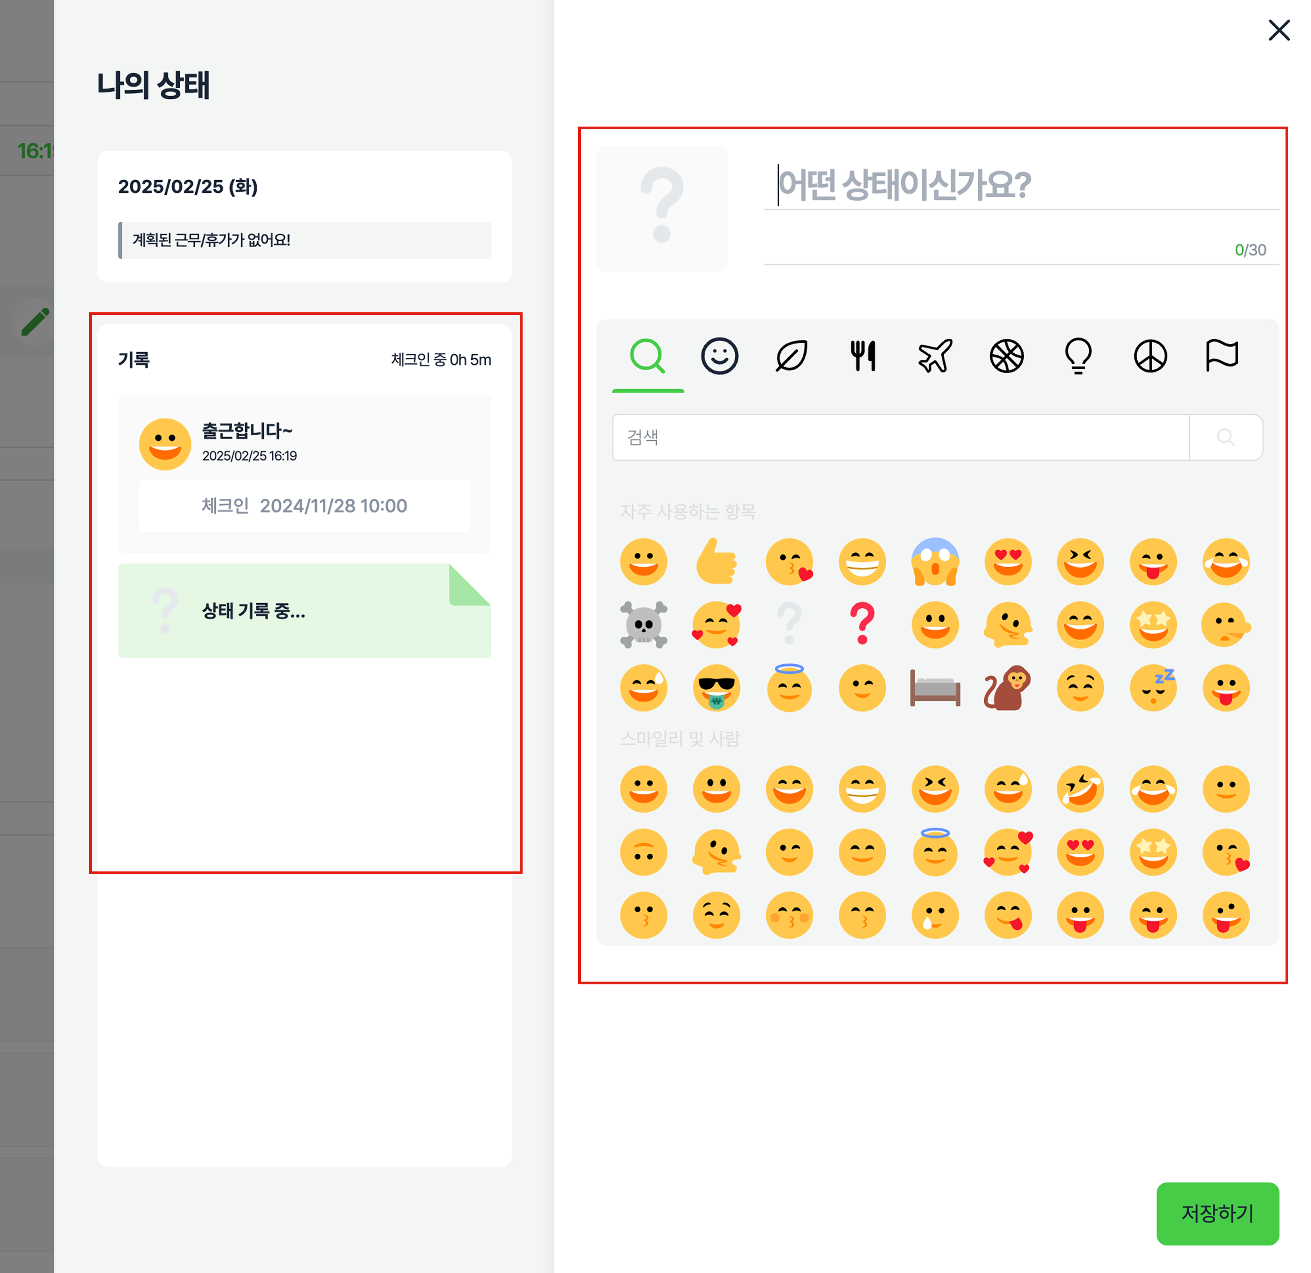Image resolution: width=1311 pixels, height=1273 pixels.
Task: Click the search button next to 검색 field
Action: tap(1226, 438)
